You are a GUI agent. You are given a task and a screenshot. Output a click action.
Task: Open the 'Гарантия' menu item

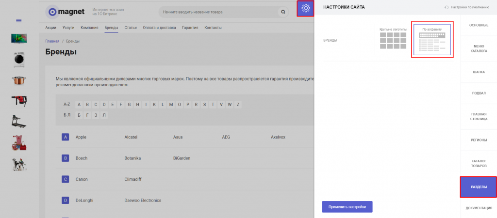(190, 28)
